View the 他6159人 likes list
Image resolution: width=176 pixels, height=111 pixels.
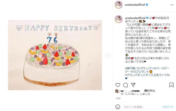[150, 91]
